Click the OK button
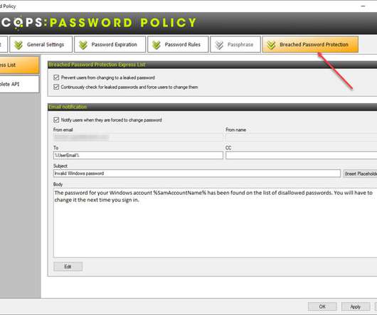Image resolution: width=377 pixels, height=315 pixels. click(322, 306)
